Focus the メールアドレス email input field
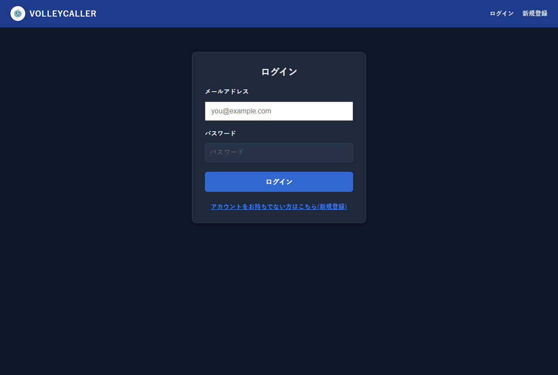The width and height of the screenshot is (558, 375). point(279,111)
